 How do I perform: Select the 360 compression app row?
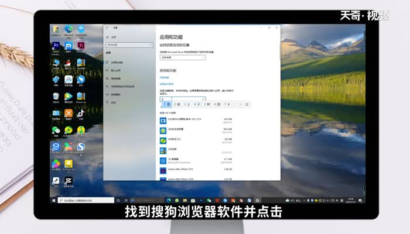click(196, 151)
